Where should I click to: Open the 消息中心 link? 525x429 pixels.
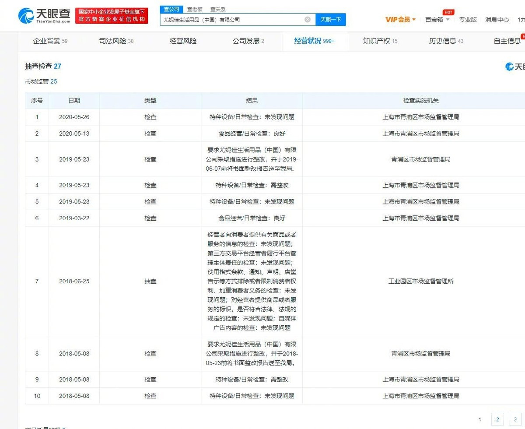pos(497,20)
